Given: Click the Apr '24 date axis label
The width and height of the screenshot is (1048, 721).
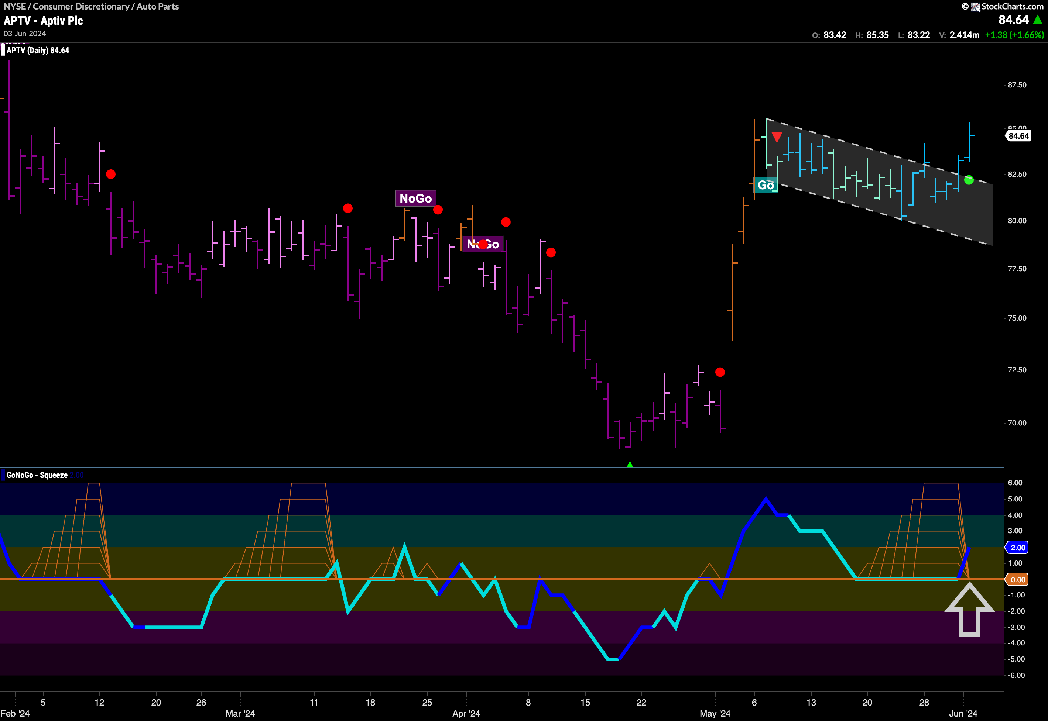Looking at the screenshot, I should point(466,713).
